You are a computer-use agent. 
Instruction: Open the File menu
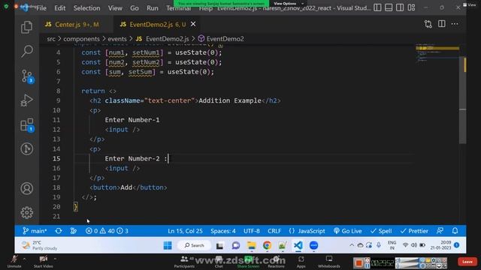pos(41,8)
